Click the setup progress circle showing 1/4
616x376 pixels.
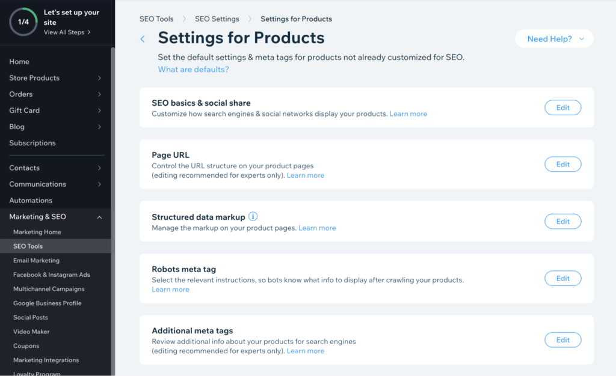[23, 22]
